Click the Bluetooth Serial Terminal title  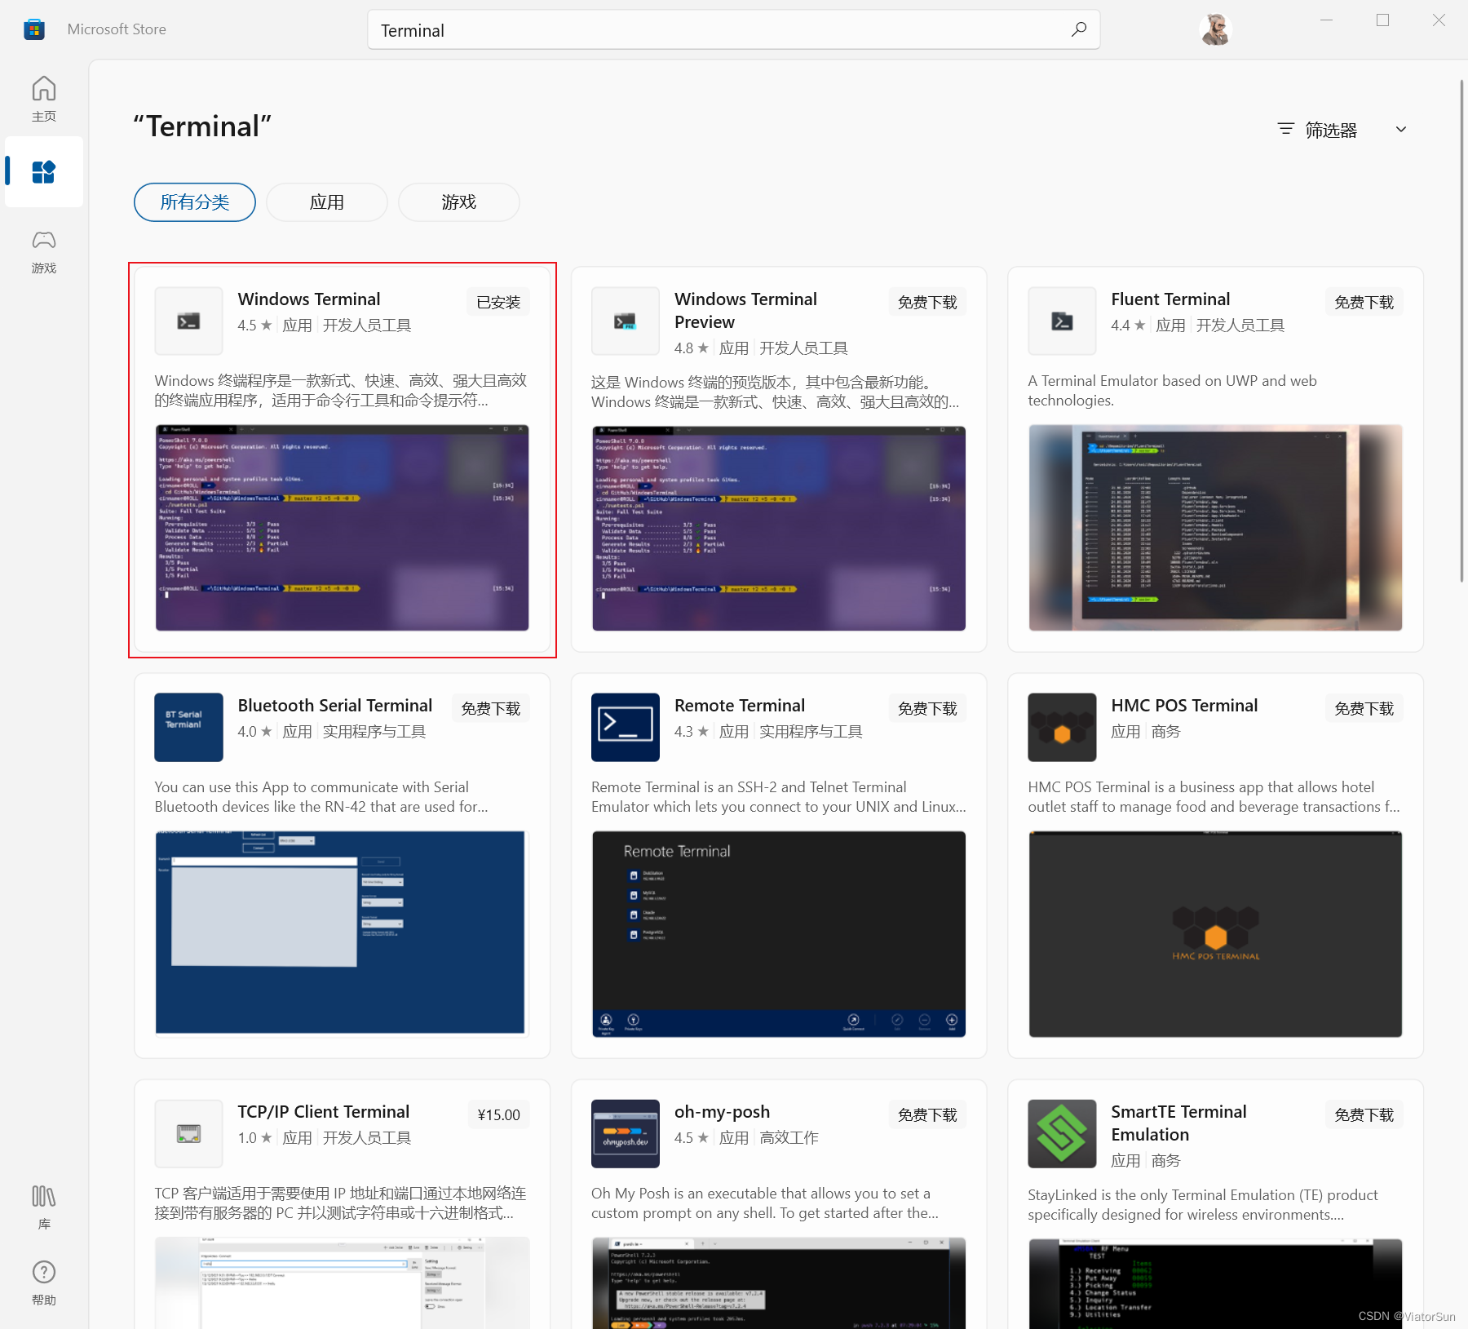(335, 706)
